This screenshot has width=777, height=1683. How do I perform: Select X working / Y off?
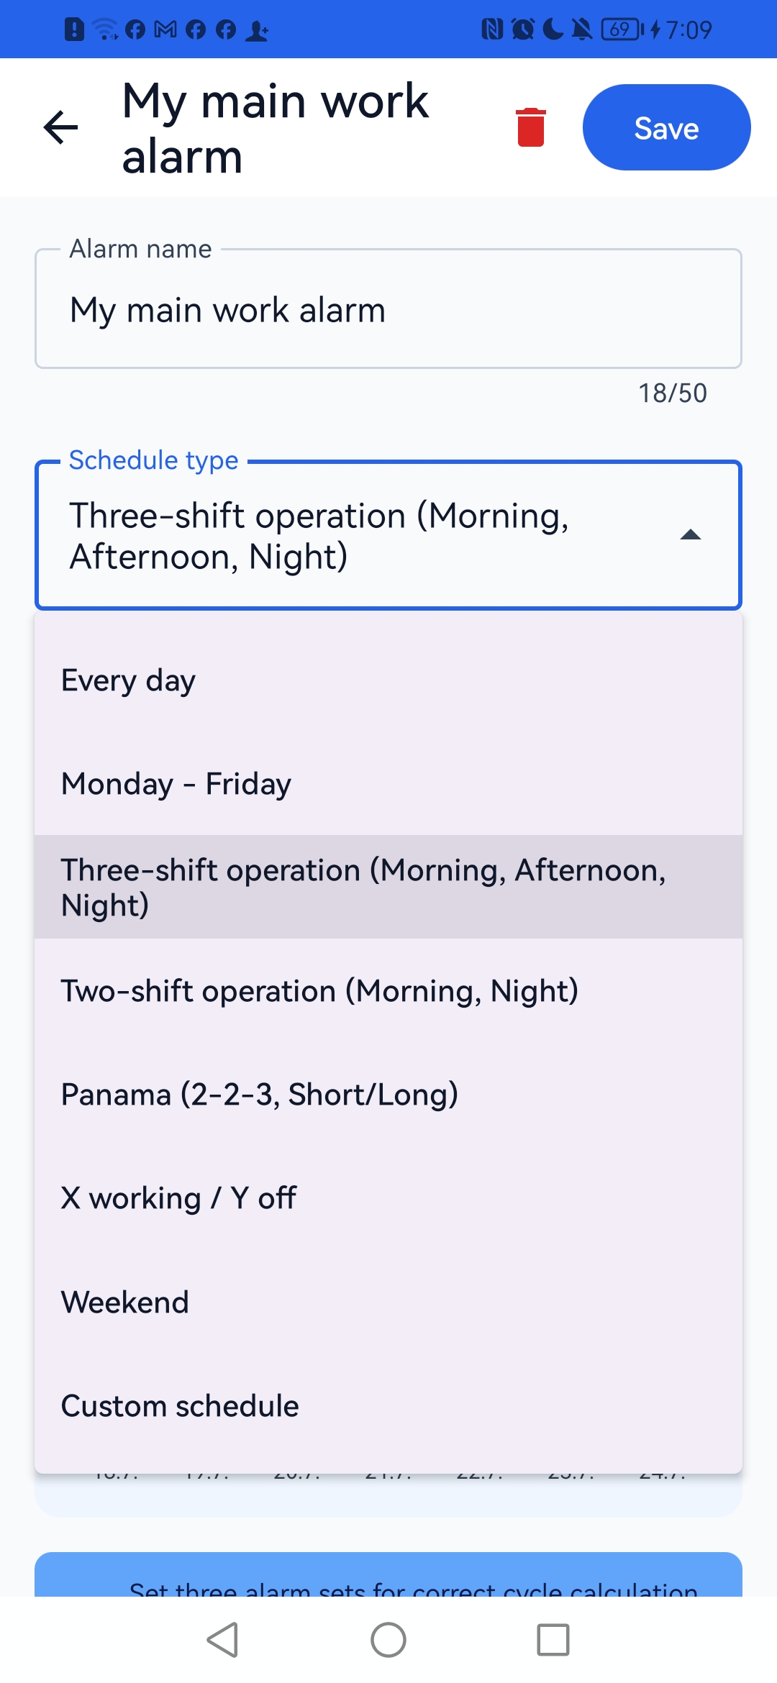pos(388,1198)
